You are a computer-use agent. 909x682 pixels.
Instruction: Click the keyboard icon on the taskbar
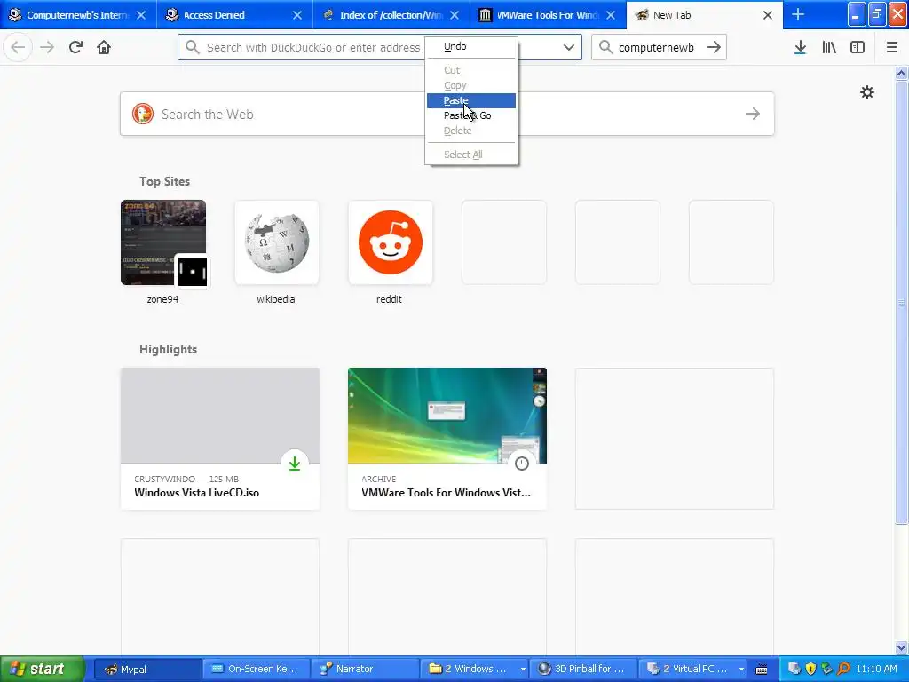[762, 670]
